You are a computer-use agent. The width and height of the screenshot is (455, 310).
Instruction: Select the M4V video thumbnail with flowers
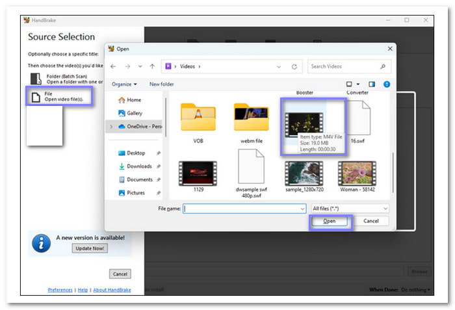coord(304,125)
